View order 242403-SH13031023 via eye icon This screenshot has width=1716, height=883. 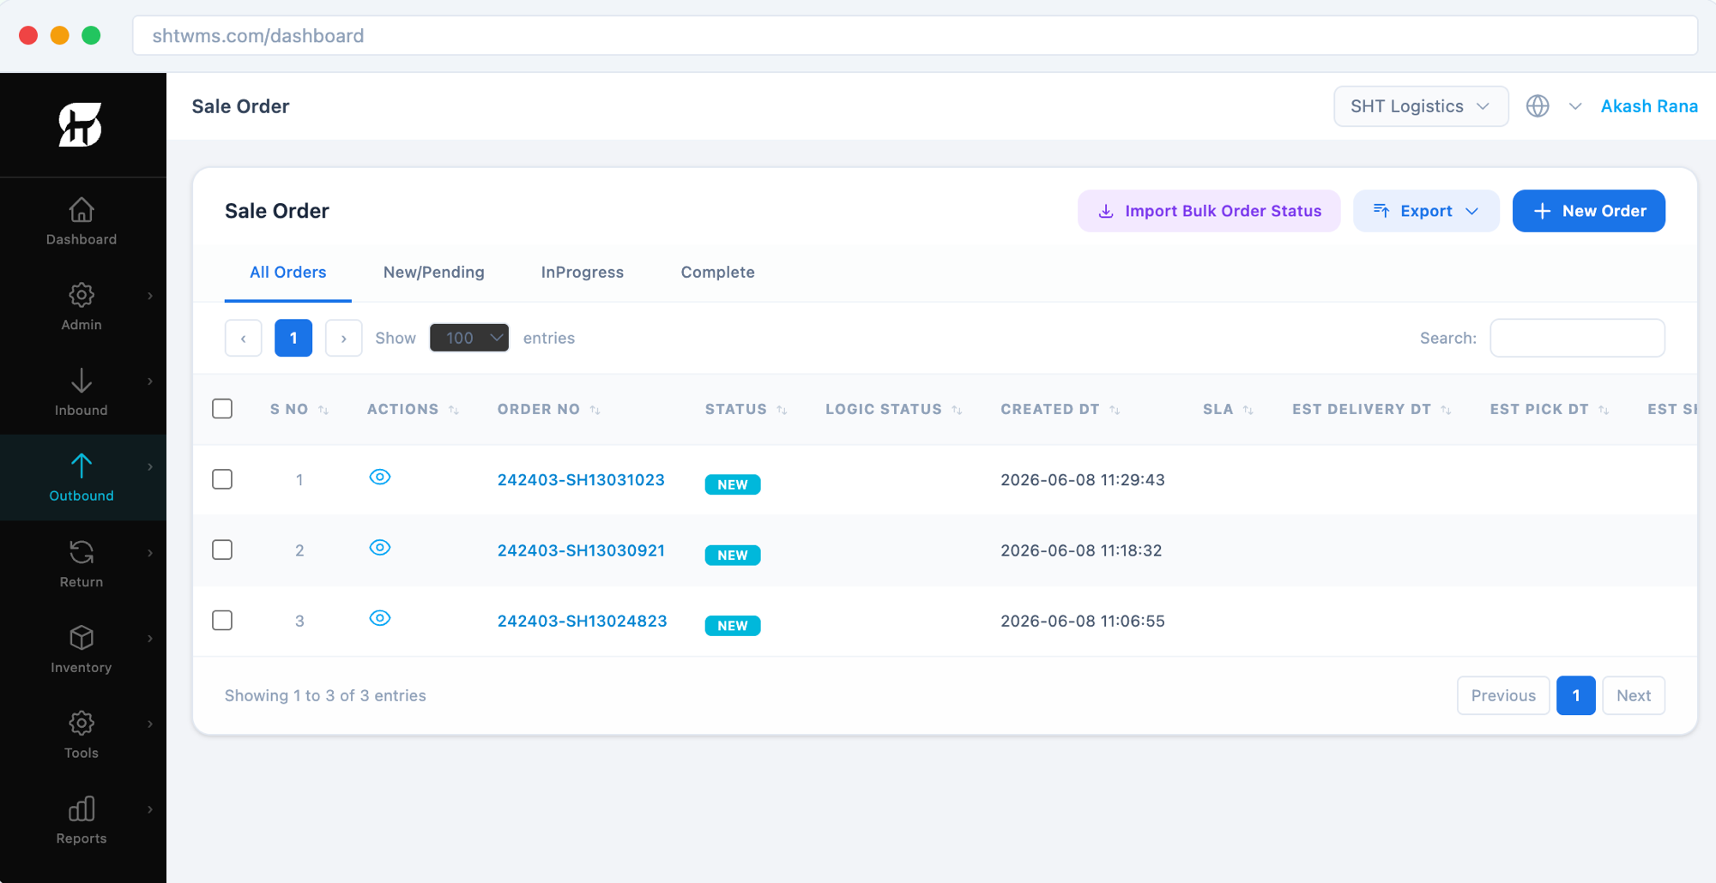(380, 478)
